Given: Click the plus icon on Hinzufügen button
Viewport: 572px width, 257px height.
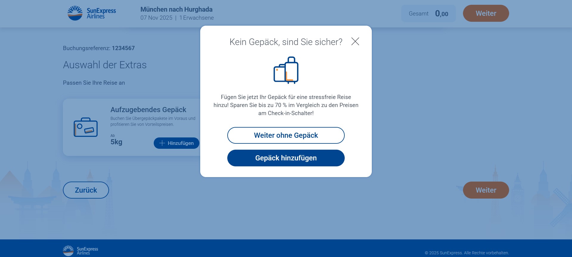Looking at the screenshot, I should (x=162, y=143).
